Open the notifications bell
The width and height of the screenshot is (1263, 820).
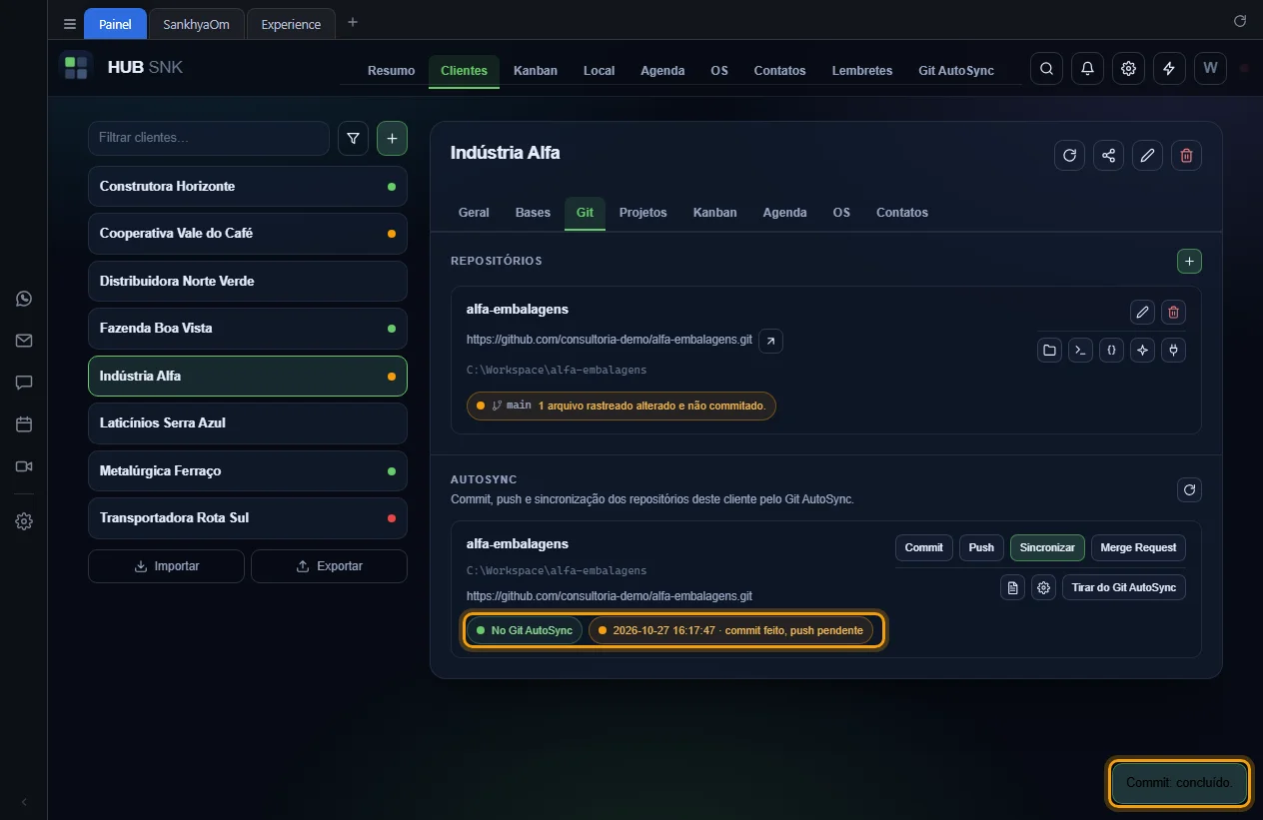[1087, 69]
